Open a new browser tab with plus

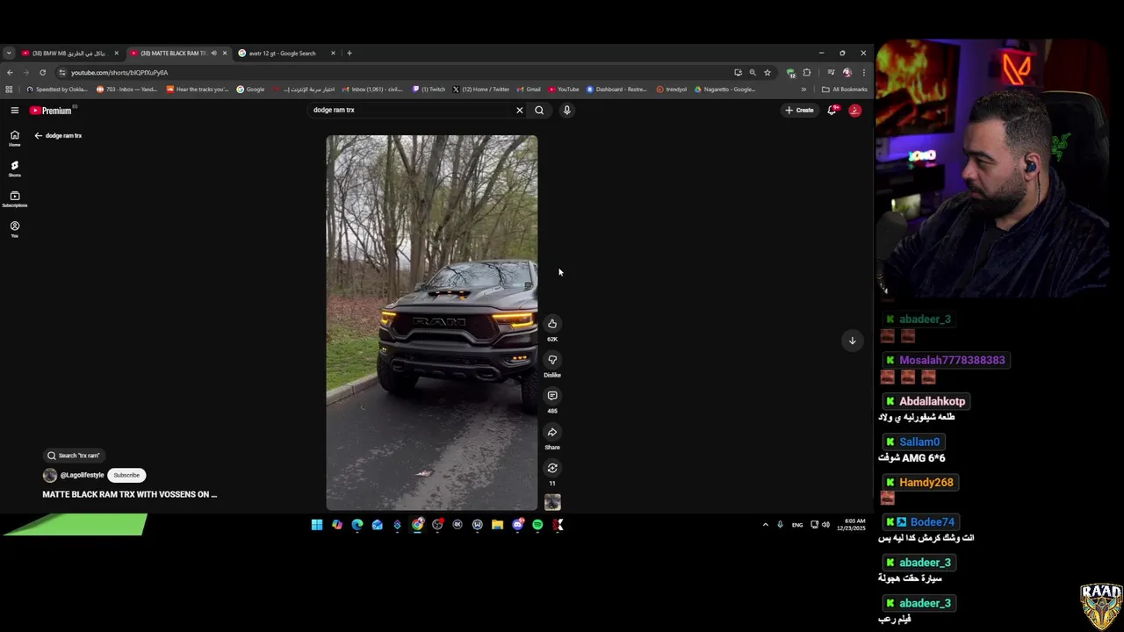349,53
